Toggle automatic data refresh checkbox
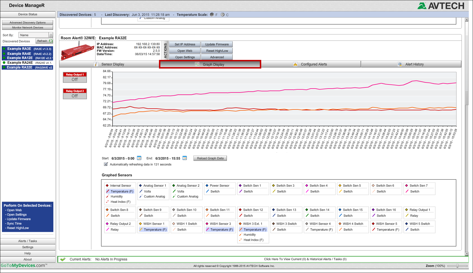This screenshot has width=473, height=273. [x=106, y=164]
